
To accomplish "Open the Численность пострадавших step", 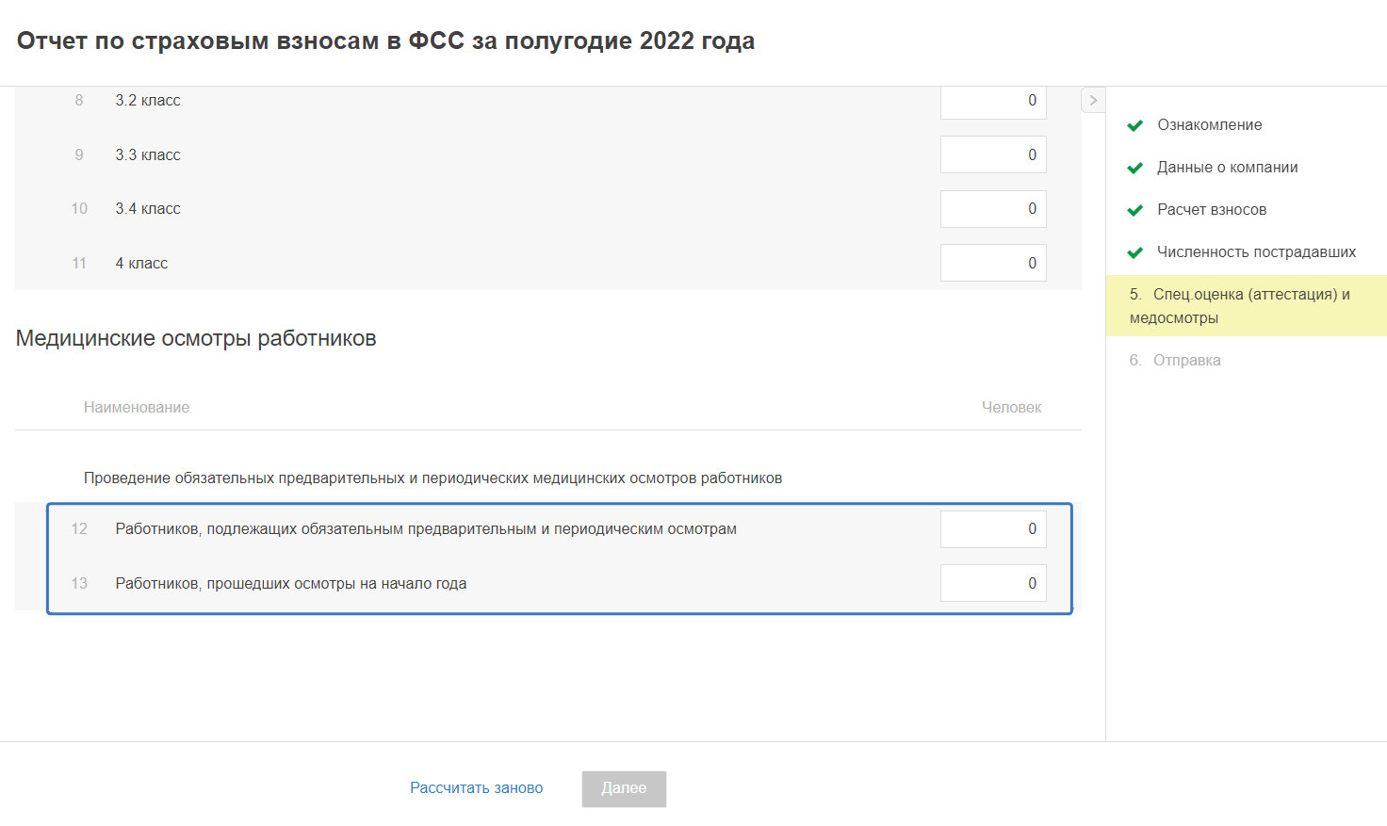I will [1256, 252].
